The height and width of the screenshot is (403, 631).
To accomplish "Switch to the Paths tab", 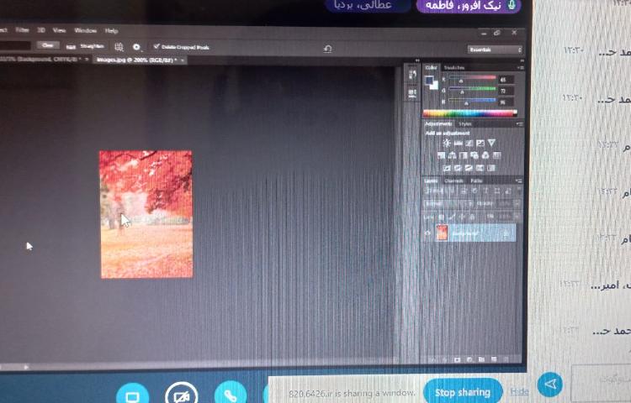I will [476, 181].
